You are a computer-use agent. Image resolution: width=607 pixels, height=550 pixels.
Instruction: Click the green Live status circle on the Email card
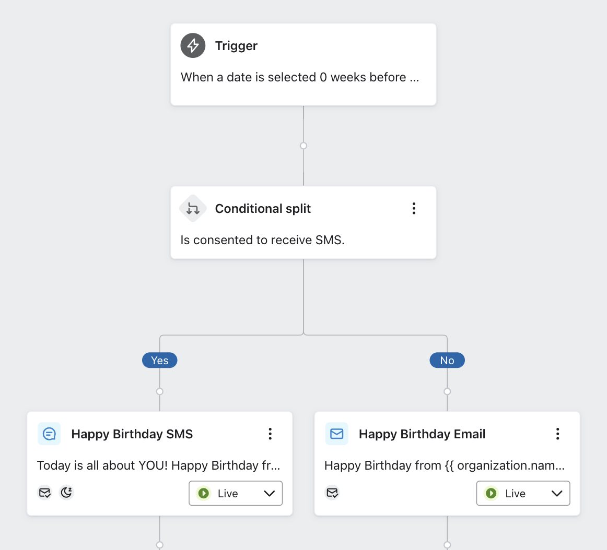tap(491, 493)
